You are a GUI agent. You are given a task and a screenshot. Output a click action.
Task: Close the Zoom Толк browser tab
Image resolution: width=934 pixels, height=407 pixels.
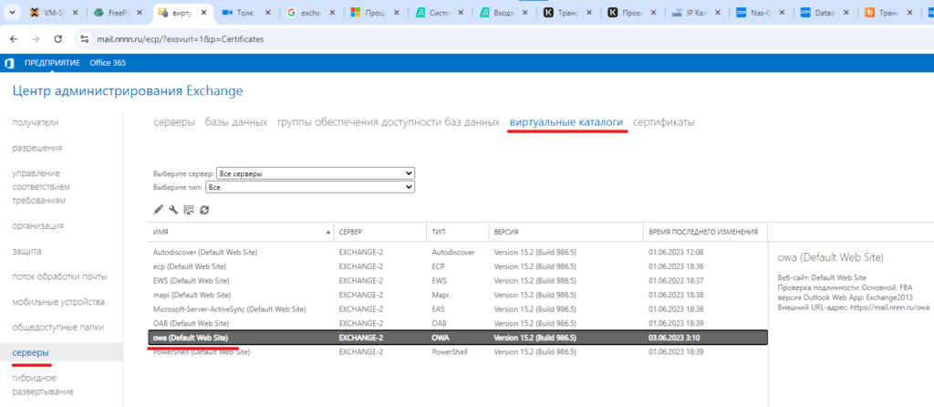268,12
